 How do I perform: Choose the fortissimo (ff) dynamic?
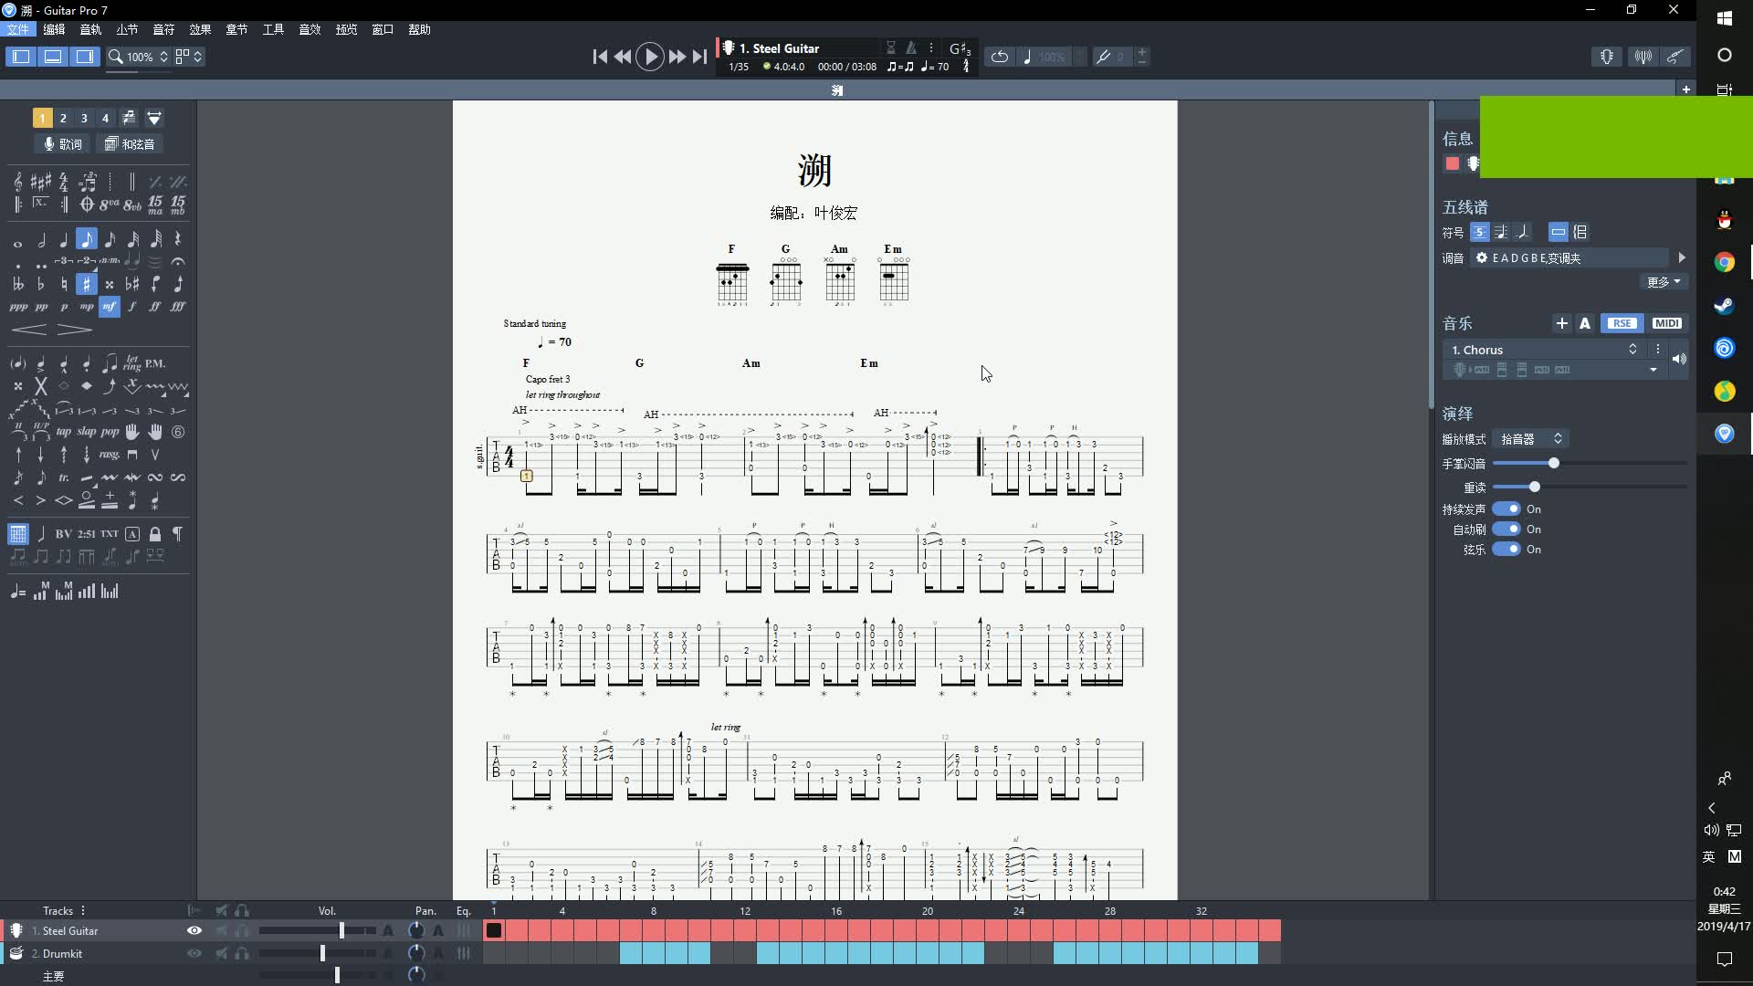pos(154,307)
